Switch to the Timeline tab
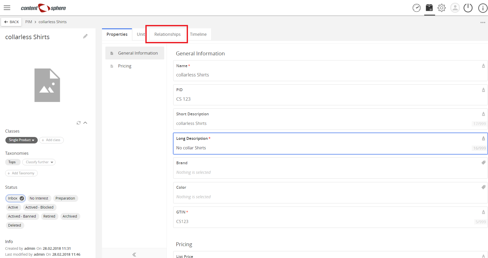Screen dimensions: 488x258 pyautogui.click(x=198, y=34)
